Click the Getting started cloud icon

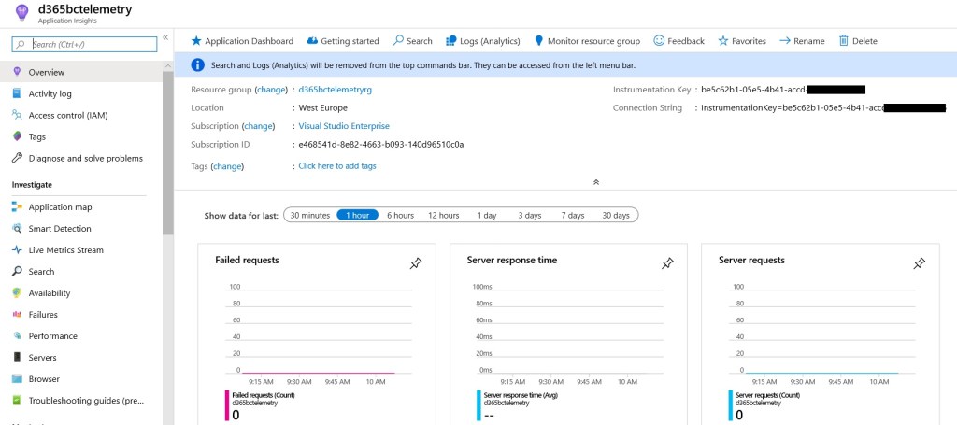point(312,41)
